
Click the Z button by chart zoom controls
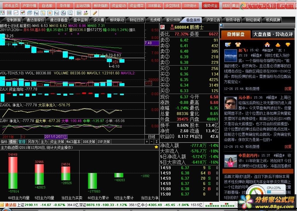[156, 142]
